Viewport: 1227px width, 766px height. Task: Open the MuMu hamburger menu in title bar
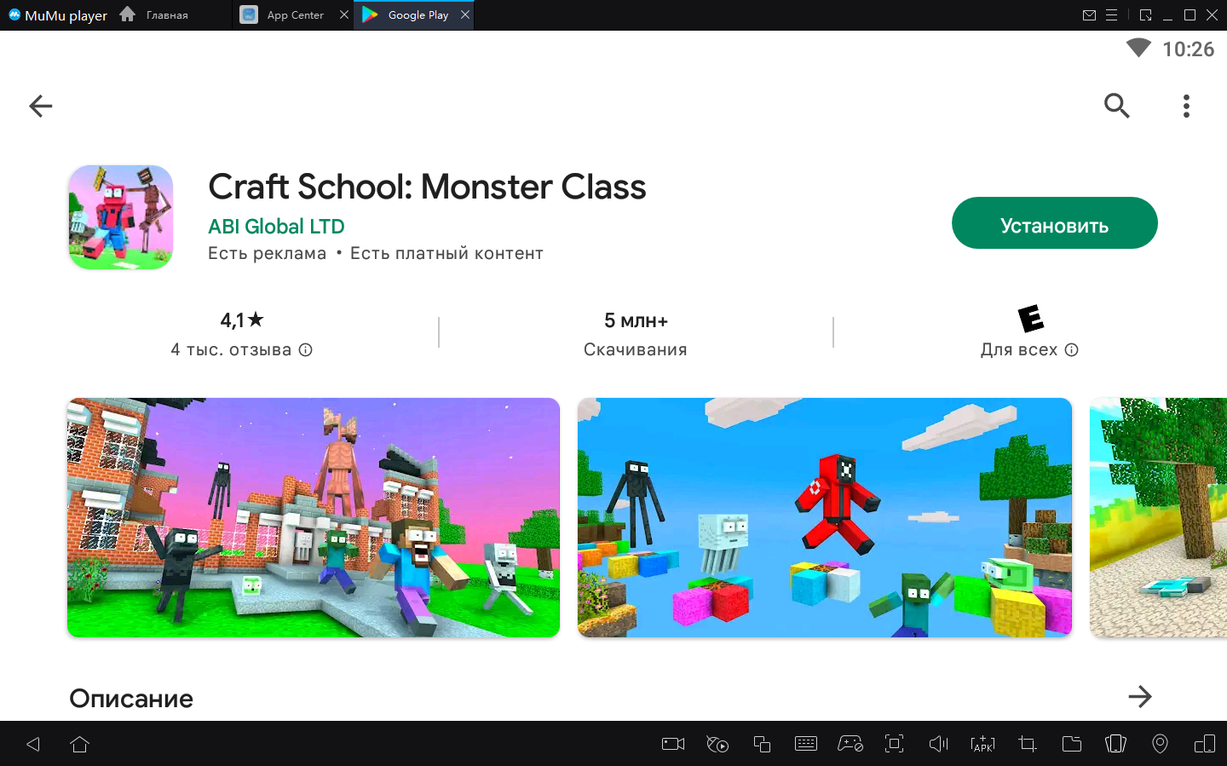point(1112,15)
